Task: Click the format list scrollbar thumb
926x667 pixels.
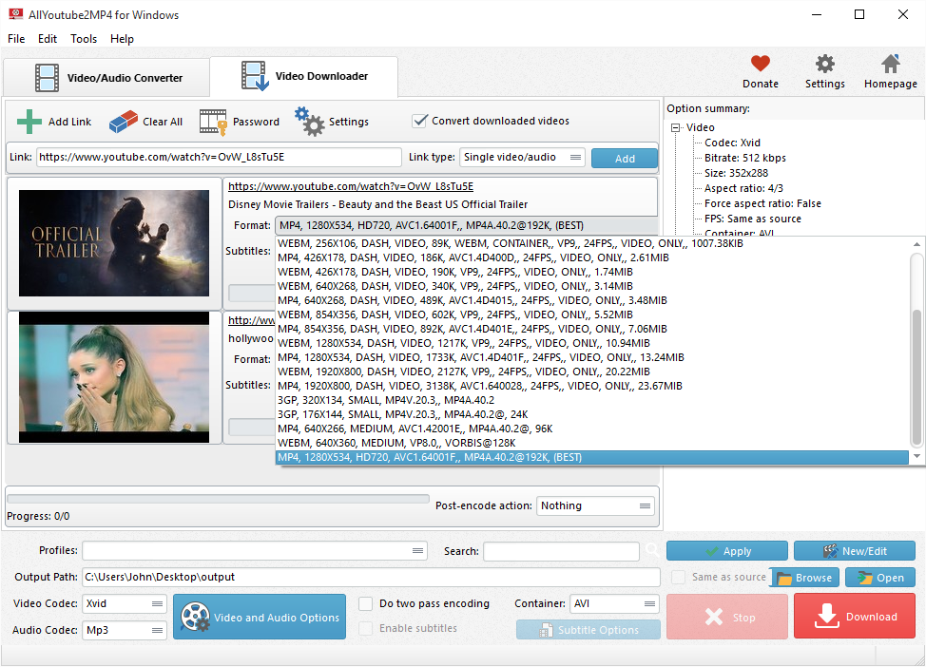Action: pyautogui.click(x=916, y=378)
